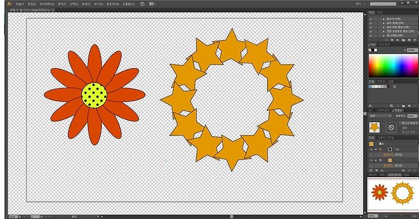Viewport: 419px width, 219px height.
Task: Expand the 교차 영역 제외(선택) action row
Action: (x=384, y=27)
